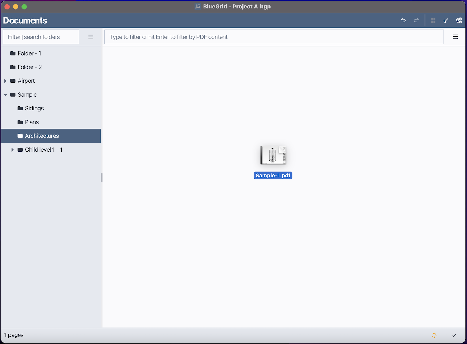Open the Sample-1.pdf thumbnail
This screenshot has height=344, width=467.
273,155
